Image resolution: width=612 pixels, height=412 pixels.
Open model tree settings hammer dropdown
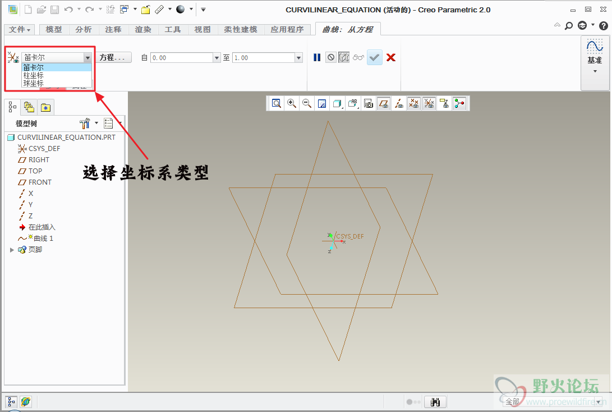click(88, 123)
